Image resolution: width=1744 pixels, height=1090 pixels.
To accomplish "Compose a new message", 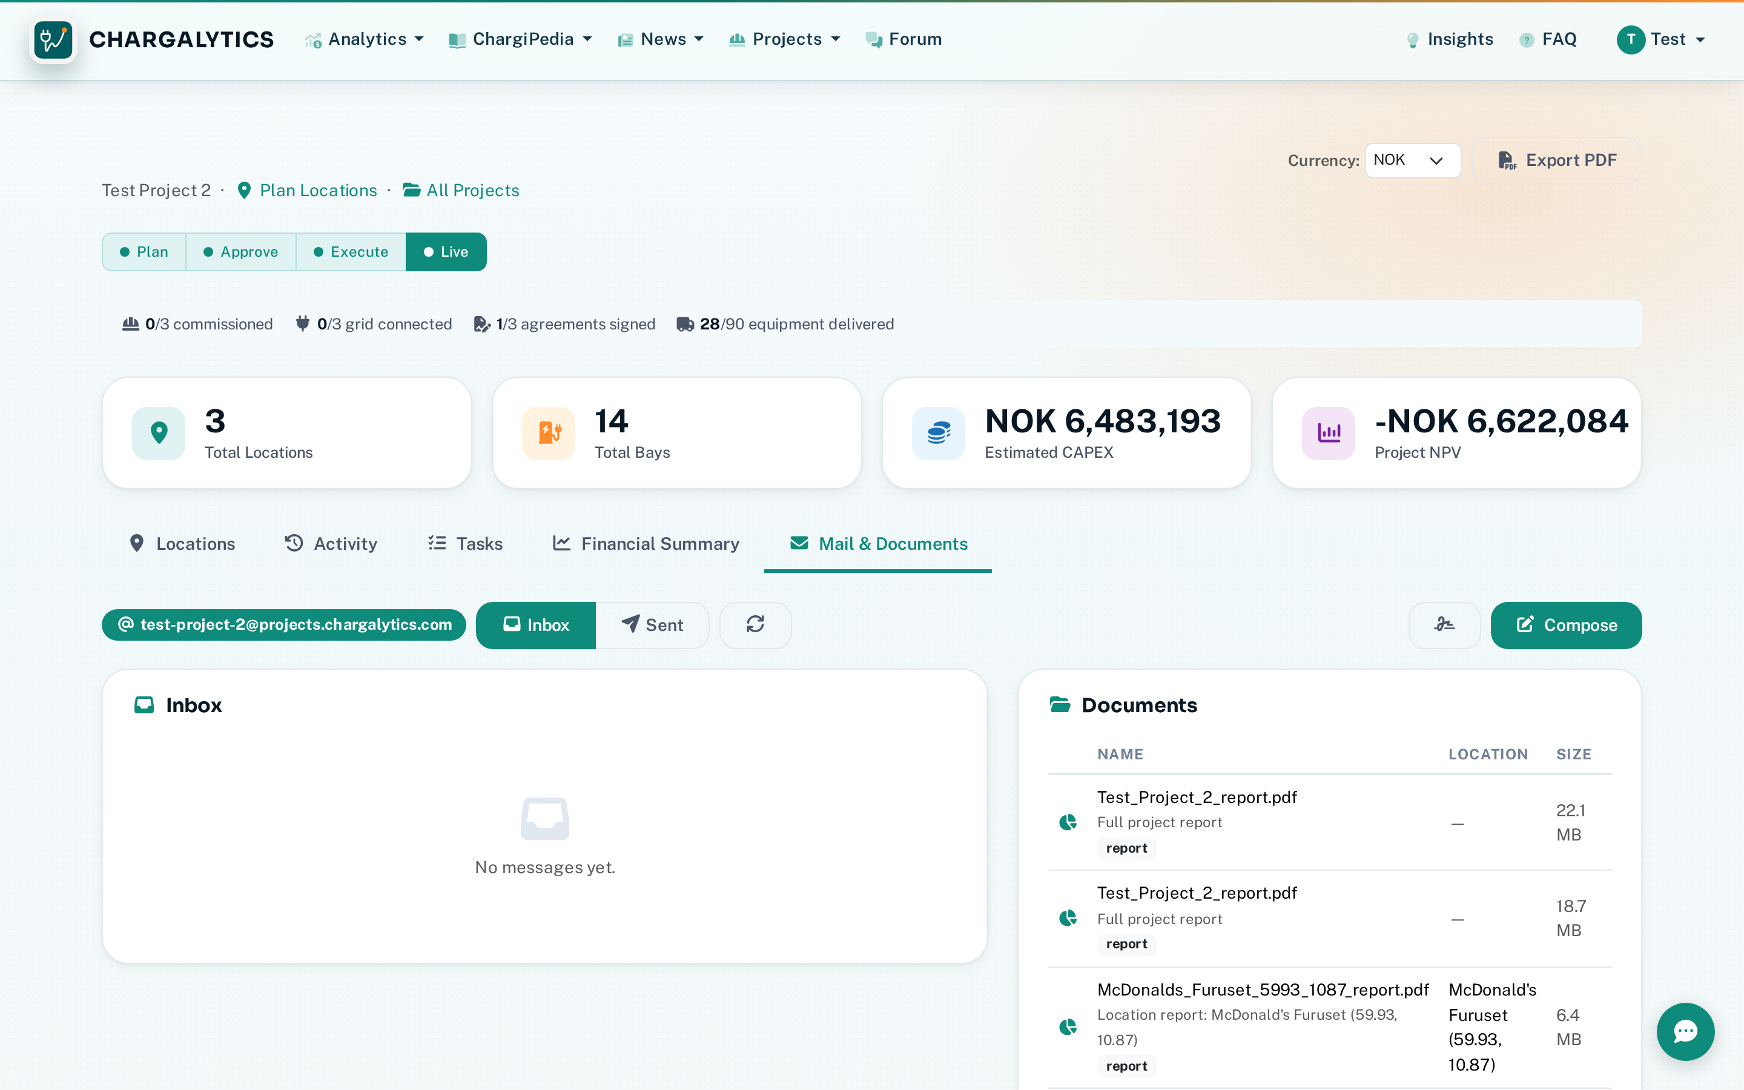I will coord(1566,625).
